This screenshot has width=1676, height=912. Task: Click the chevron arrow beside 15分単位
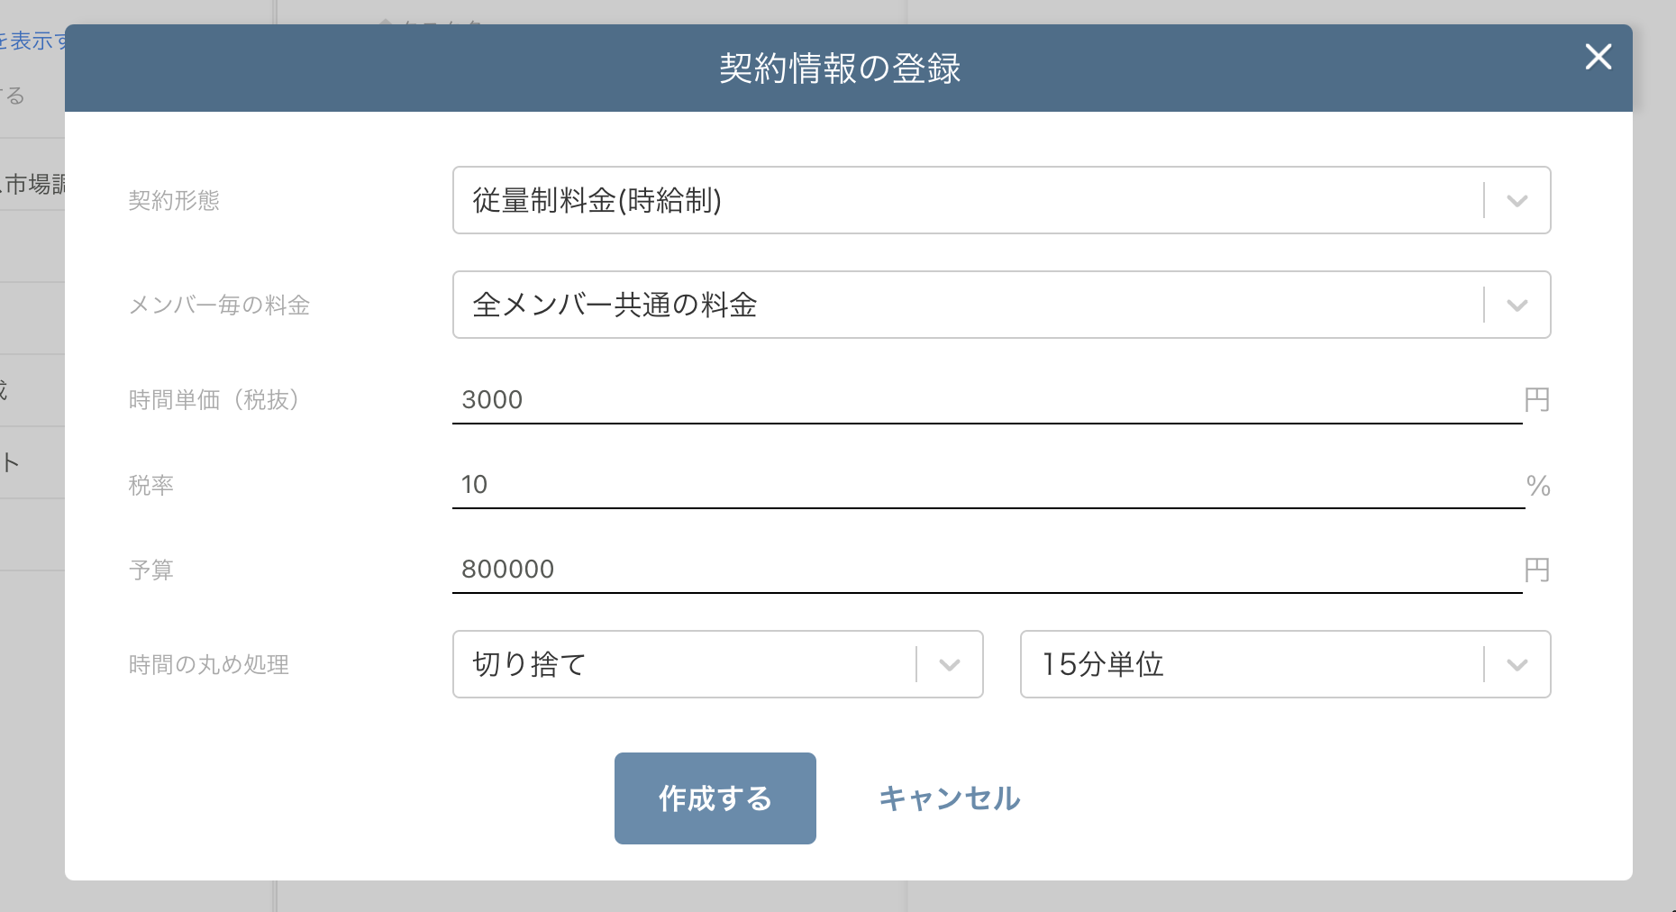coord(1517,665)
